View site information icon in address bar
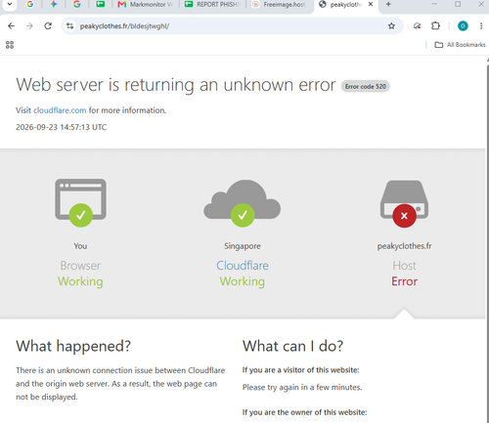This screenshot has height=423, width=489. point(69,26)
